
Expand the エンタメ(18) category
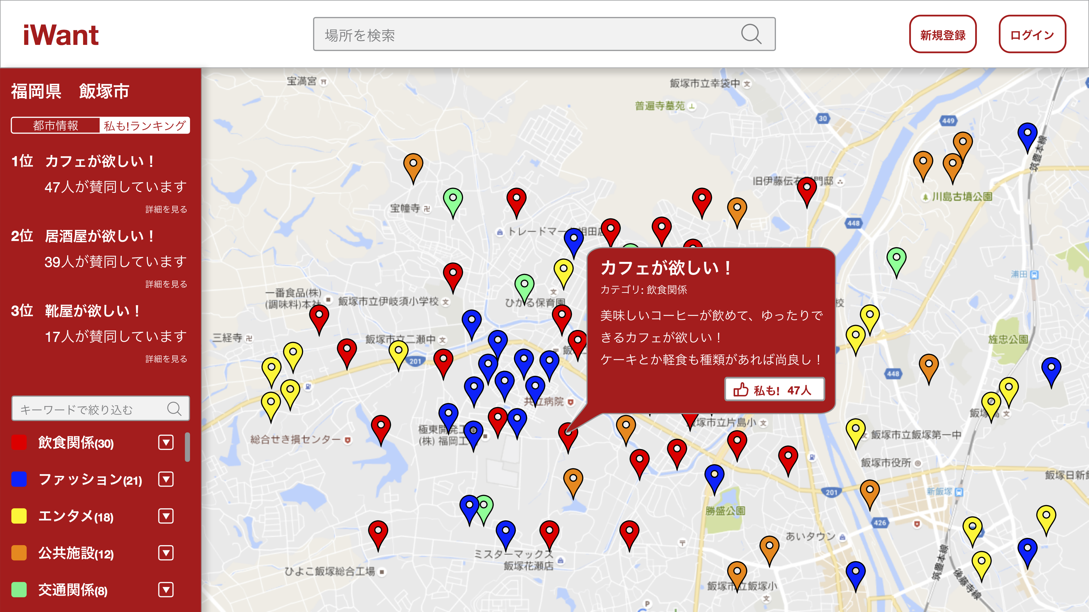coord(166,516)
